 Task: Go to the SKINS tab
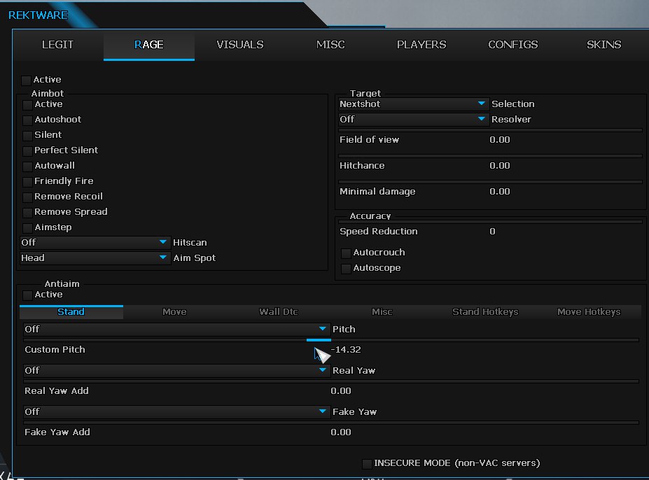(x=603, y=45)
